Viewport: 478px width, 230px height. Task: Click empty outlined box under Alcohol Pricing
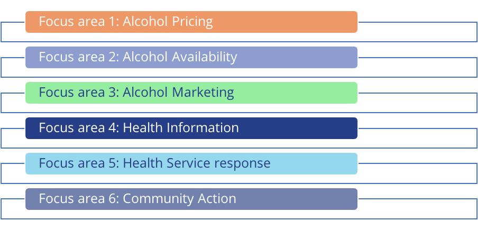point(239,37)
